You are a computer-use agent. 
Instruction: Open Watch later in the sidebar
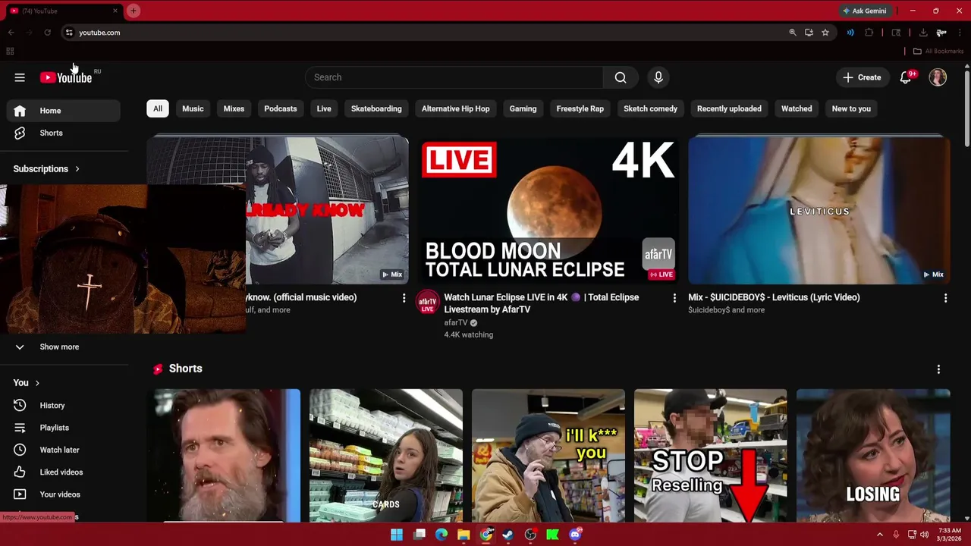(x=64, y=450)
